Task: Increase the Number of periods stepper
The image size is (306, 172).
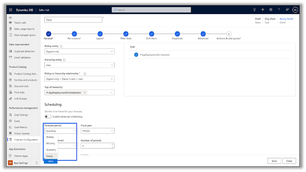Action: coord(112,144)
